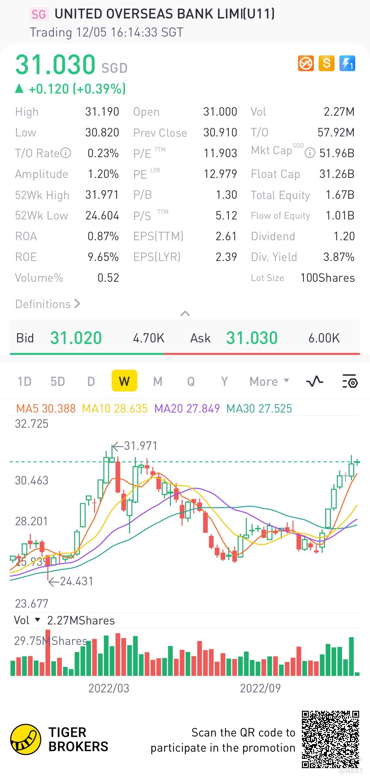Tap the blue lightning Level 1 badge icon
Screen dimensions: 370x779
[347, 63]
